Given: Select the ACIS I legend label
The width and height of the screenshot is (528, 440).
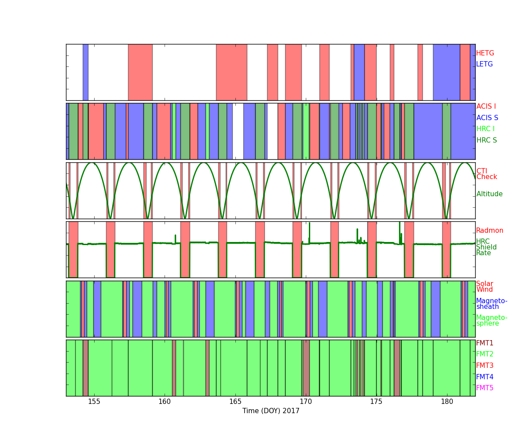Looking at the screenshot, I should (x=486, y=106).
